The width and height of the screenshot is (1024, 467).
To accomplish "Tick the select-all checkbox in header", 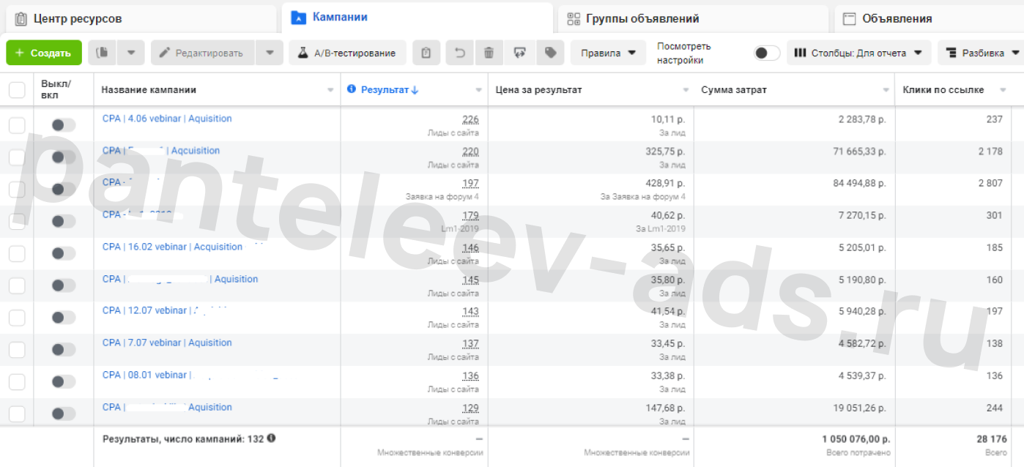I will [x=16, y=89].
